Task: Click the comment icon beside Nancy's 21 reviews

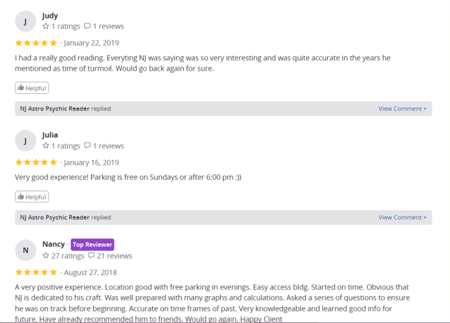Action: coord(91,256)
